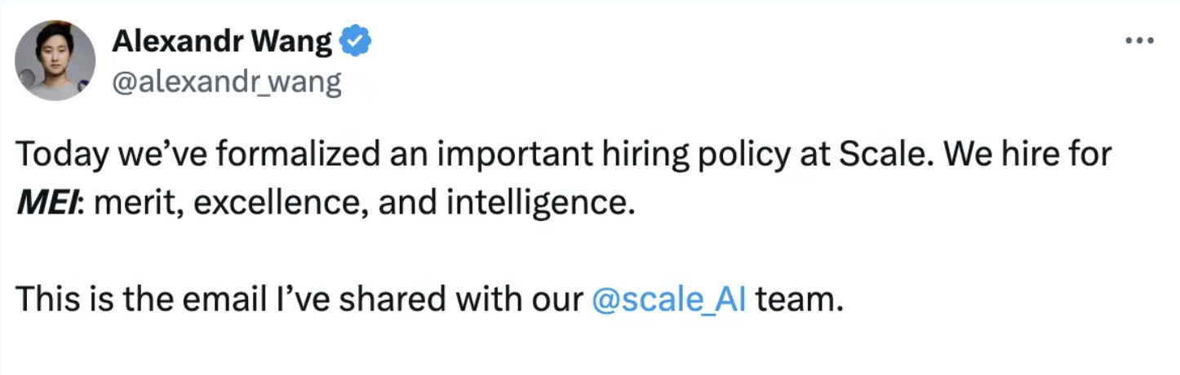Click the blank line between tweet paragraphs

click(x=490, y=251)
